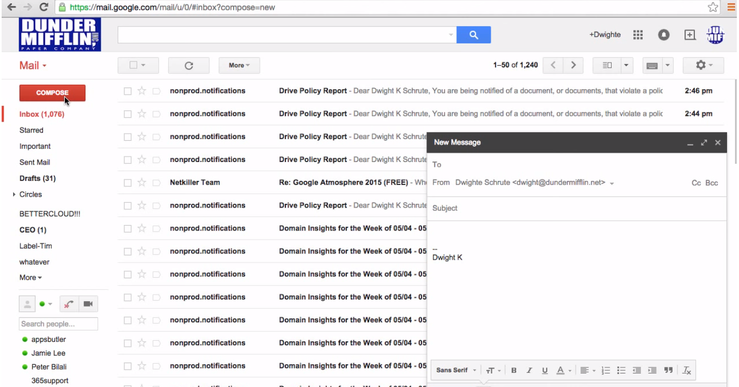739x387 pixels.
Task: Expand the Circles section in the sidebar
Action: [x=14, y=194]
